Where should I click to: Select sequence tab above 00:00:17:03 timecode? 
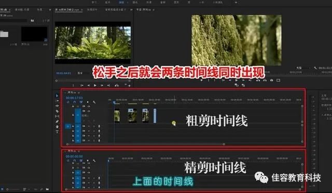pyautogui.click(x=72, y=92)
